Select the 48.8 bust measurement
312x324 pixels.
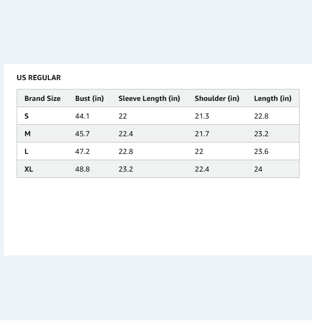[x=82, y=169]
